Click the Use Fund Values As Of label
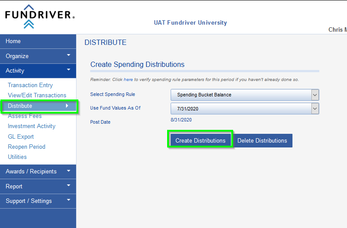This screenshot has width=347, height=228. point(115,108)
